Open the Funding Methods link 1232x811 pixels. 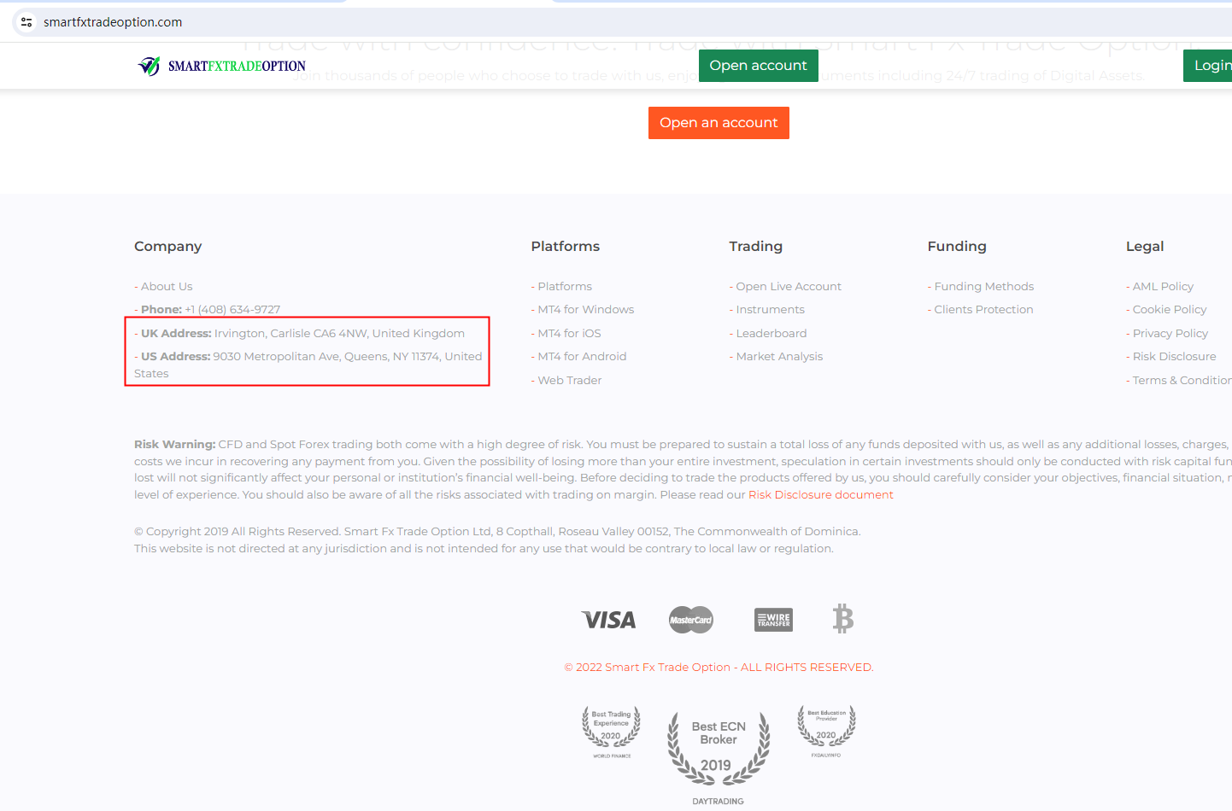pyautogui.click(x=983, y=287)
